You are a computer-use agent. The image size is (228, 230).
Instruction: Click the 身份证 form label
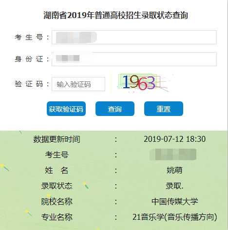coord(32,59)
